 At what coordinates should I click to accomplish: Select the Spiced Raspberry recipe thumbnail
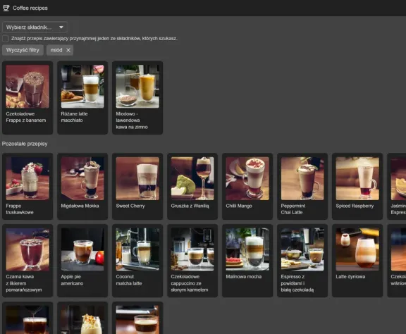(x=357, y=178)
